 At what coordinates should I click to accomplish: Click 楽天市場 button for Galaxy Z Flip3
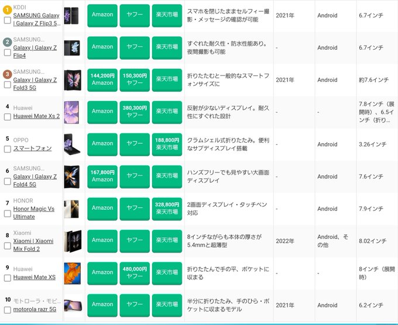[x=167, y=15]
